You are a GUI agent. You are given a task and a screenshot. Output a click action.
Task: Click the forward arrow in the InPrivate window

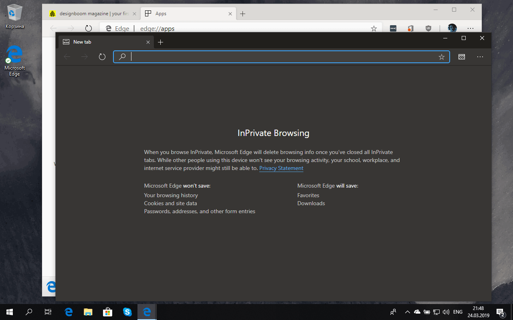[85, 57]
